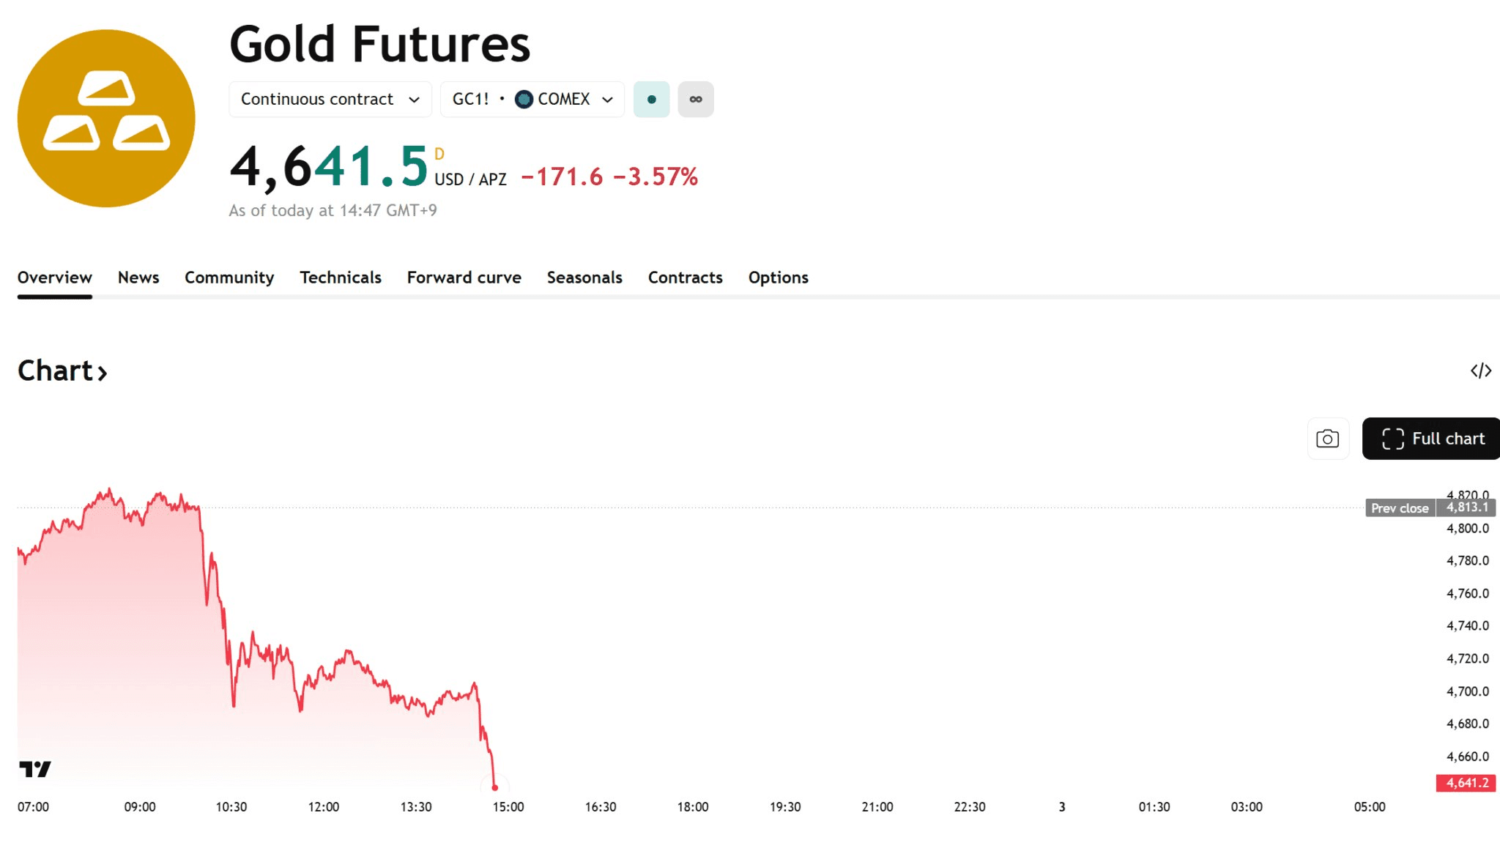Open the Options tab
This screenshot has width=1500, height=851.
coord(778,278)
